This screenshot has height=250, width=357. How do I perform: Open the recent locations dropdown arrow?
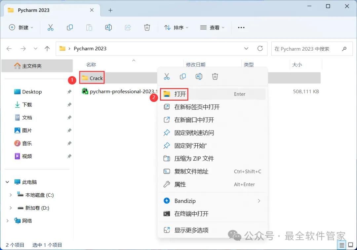pos(35,49)
